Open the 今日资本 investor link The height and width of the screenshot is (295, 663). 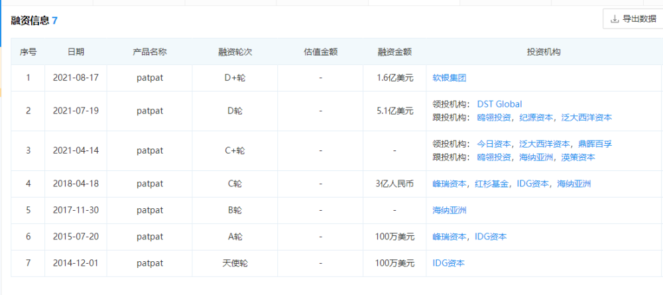tap(494, 144)
